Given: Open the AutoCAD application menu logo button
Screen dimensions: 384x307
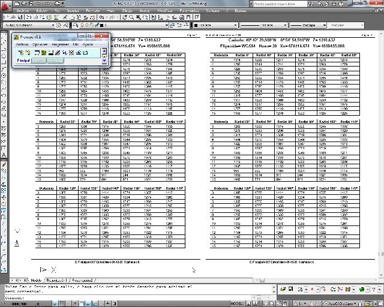Looking at the screenshot, I should tap(5, 5).
